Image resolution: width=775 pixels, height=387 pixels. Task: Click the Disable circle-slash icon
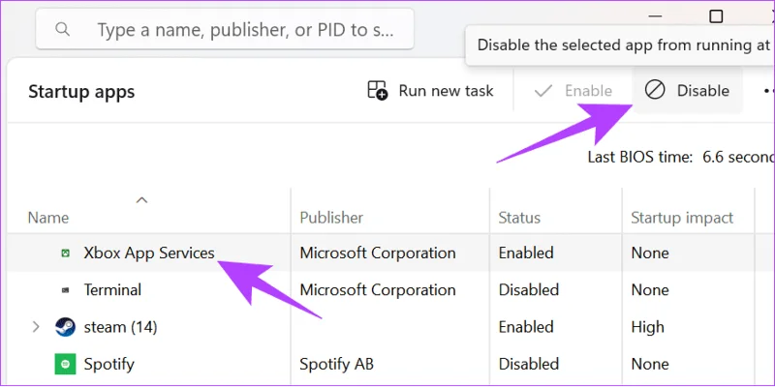655,91
